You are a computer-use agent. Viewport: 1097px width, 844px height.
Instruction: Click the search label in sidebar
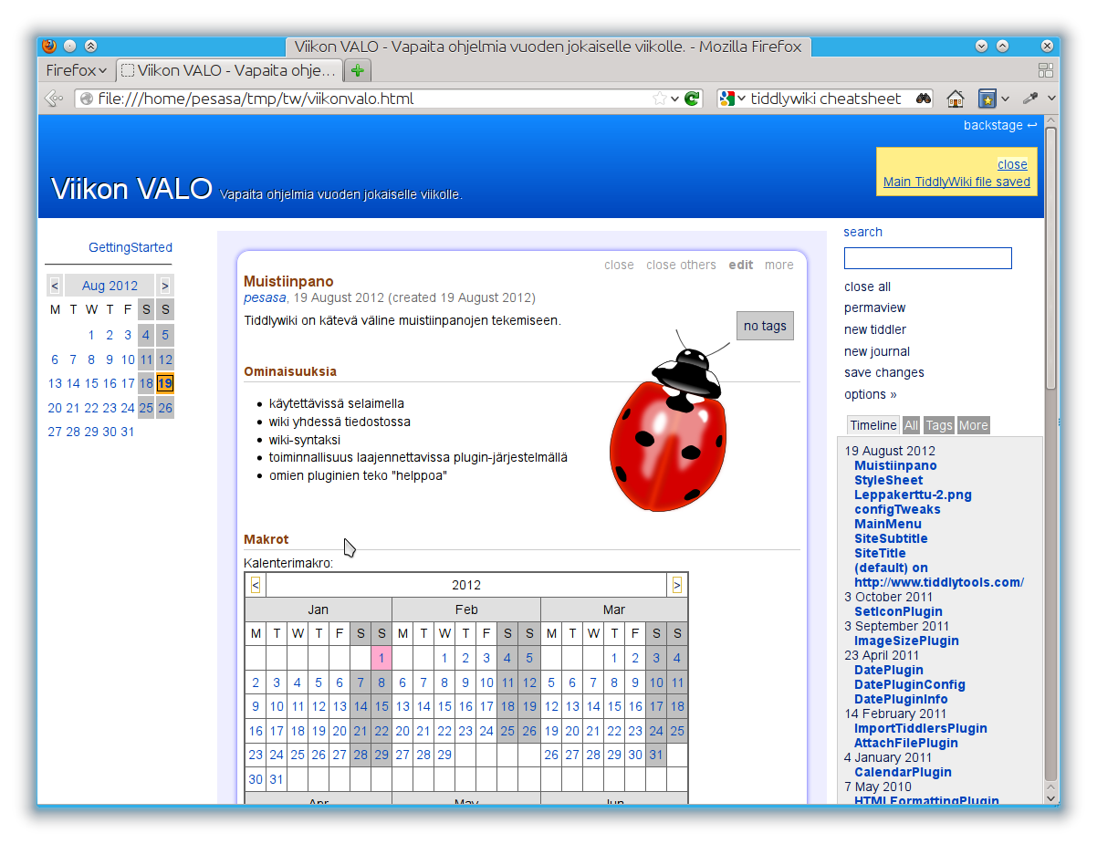coord(862,232)
